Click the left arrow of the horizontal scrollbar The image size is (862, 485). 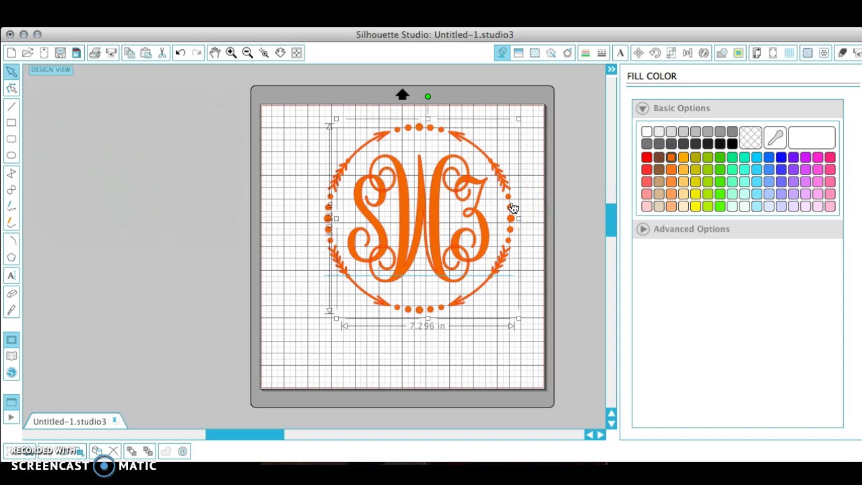[x=589, y=435]
